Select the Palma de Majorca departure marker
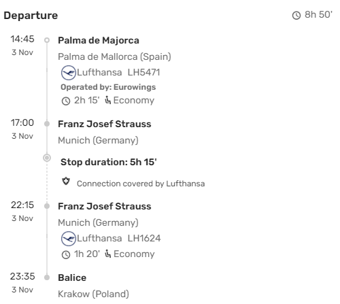 click(47, 40)
